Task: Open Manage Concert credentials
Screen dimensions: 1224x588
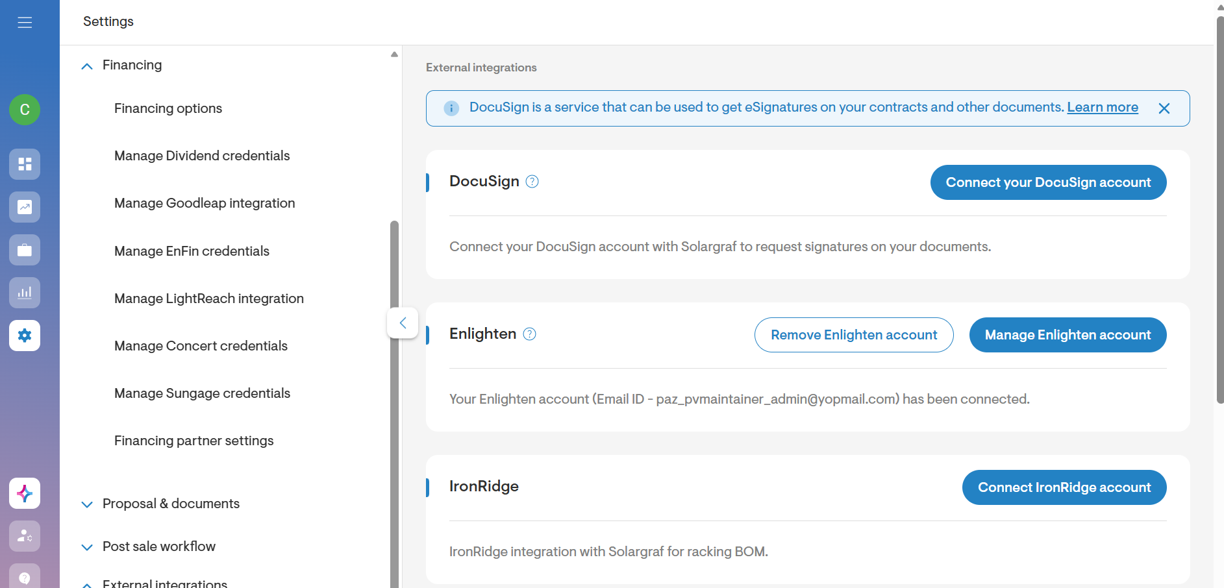Action: coord(201,346)
